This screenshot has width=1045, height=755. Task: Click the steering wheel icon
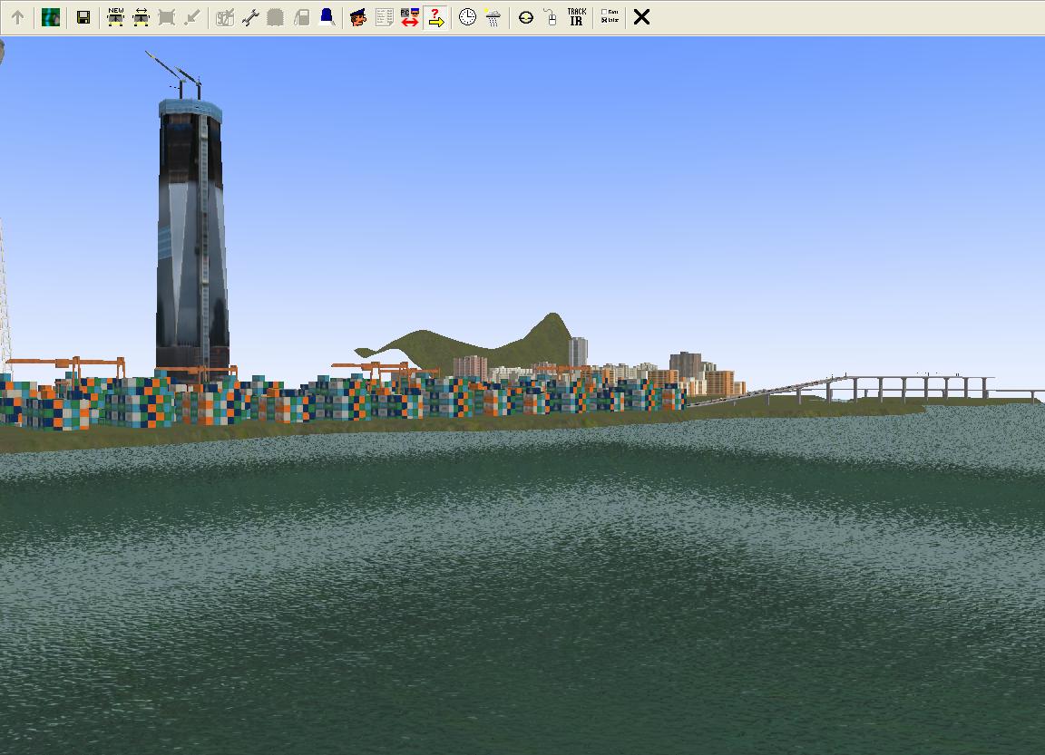pyautogui.click(x=526, y=17)
